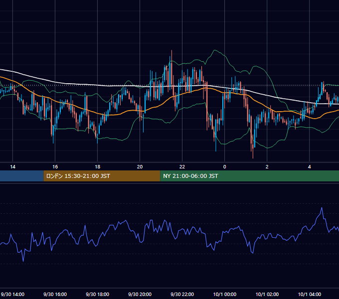
Task: Click the 20 hour label on upper axis
Action: (140, 167)
